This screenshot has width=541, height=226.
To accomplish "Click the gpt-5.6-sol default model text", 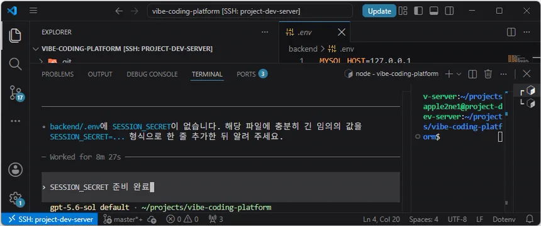I will point(89,207).
